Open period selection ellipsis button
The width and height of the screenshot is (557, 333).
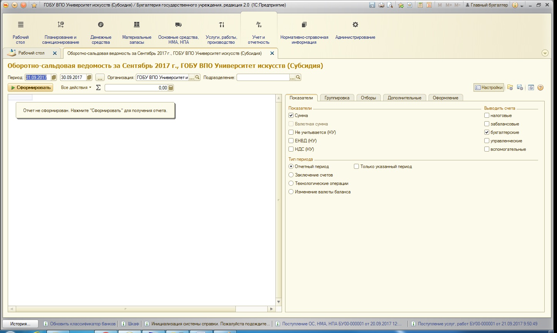click(x=100, y=77)
